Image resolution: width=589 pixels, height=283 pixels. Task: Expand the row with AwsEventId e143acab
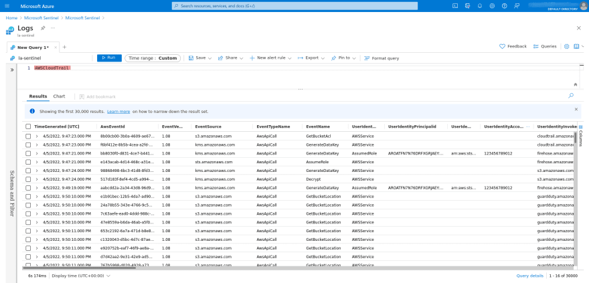37,162
